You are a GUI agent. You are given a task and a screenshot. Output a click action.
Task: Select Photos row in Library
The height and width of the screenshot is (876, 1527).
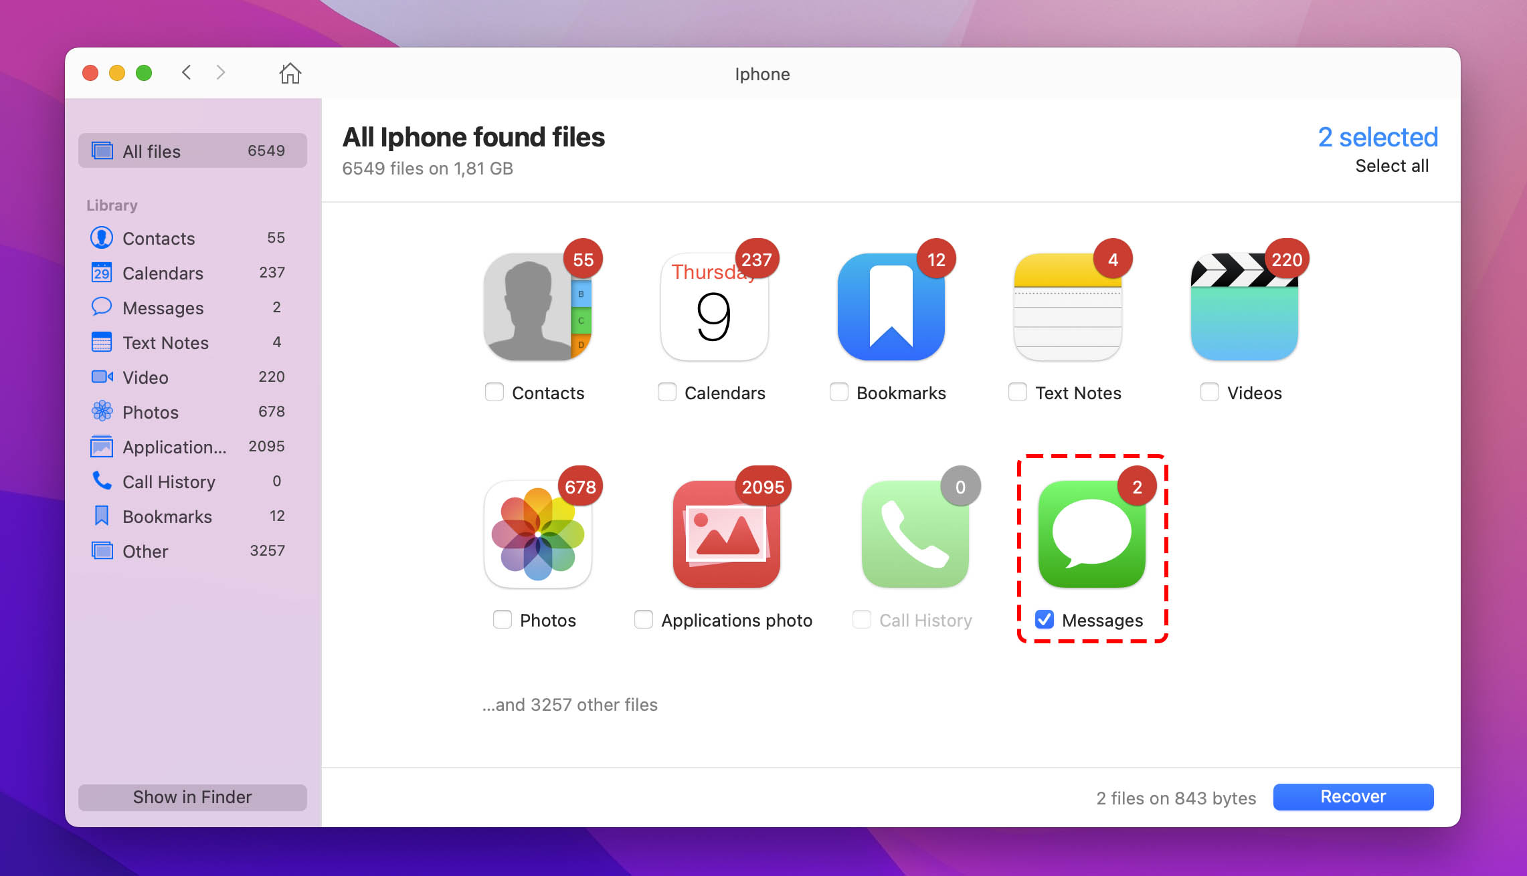click(x=193, y=411)
